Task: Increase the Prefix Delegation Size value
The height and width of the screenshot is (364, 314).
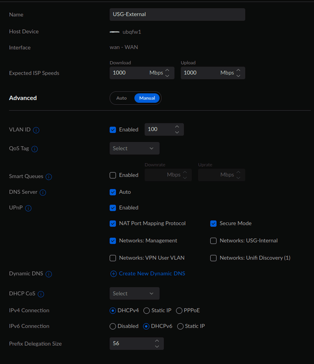Action: [x=157, y=341]
